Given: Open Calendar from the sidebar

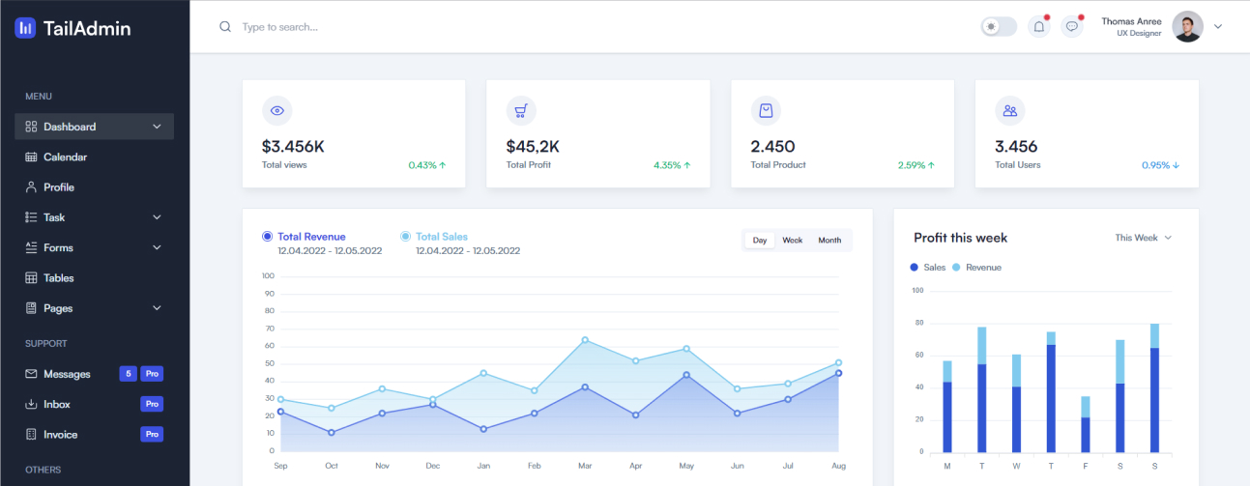Looking at the screenshot, I should pos(65,157).
